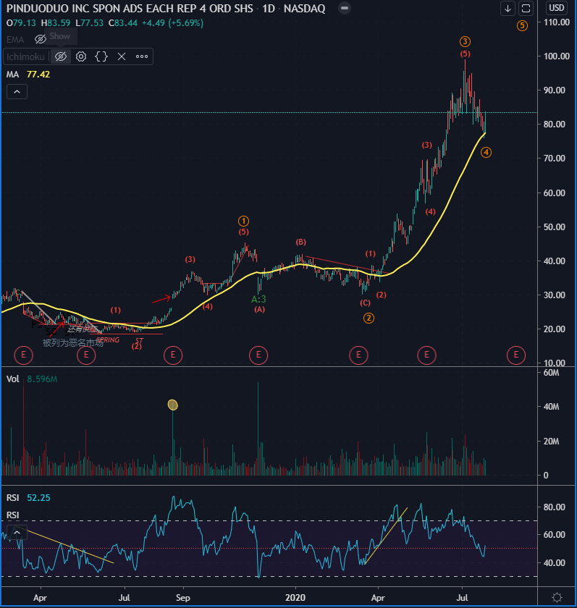The width and height of the screenshot is (577, 608).
Task: Collapse the RSI pane legend arrow
Action: point(17,533)
